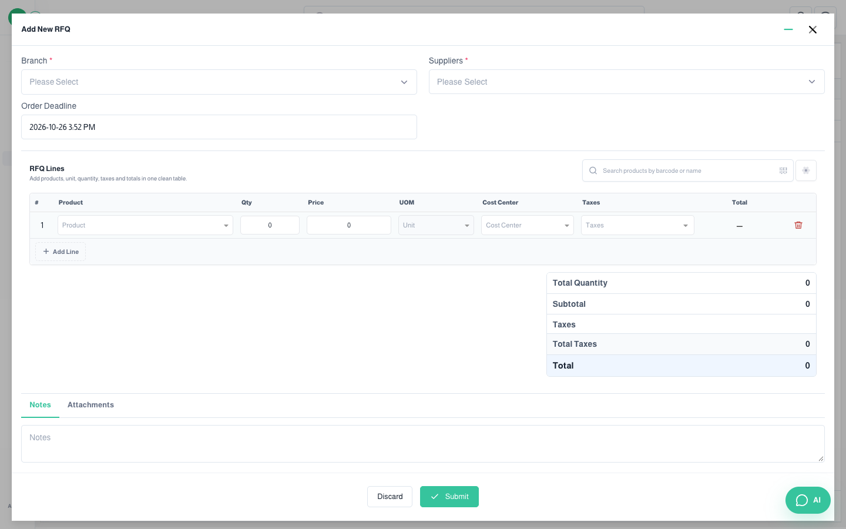Click the Total Taxes summary row label

click(575, 344)
